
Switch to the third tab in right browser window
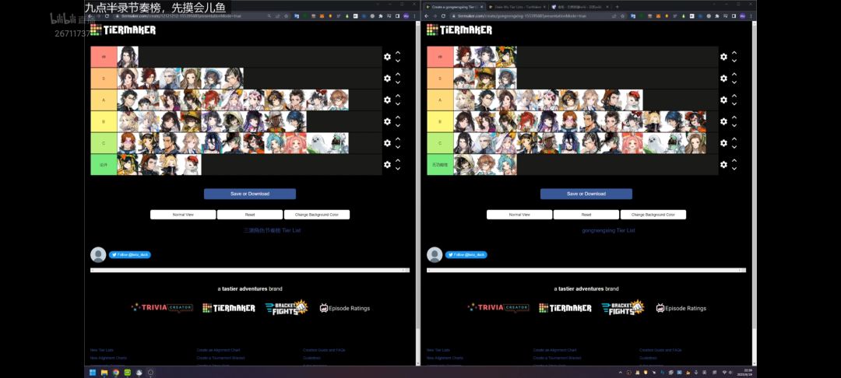[580, 7]
